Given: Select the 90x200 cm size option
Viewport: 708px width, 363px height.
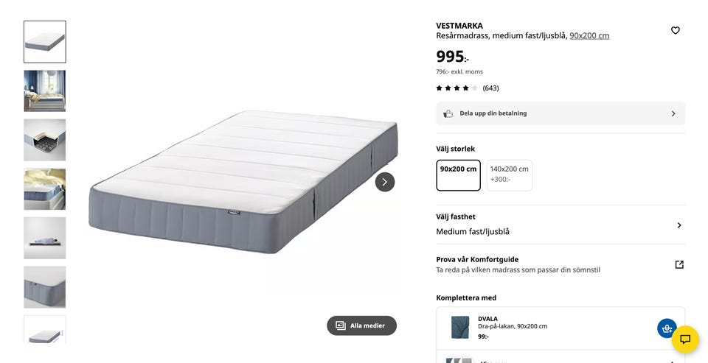Looking at the screenshot, I should coord(458,175).
